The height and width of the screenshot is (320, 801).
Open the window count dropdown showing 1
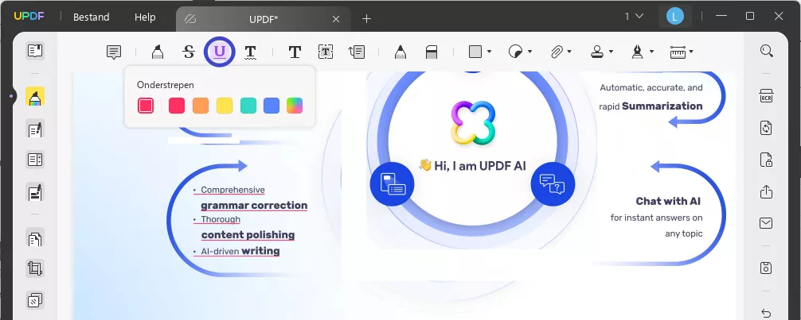tap(634, 17)
